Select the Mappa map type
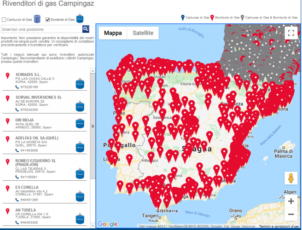 click(x=113, y=33)
